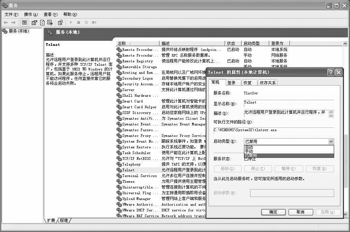The width and height of the screenshot is (350, 232).
Task: Click the 确定 button
Action: pyautogui.click(x=273, y=212)
